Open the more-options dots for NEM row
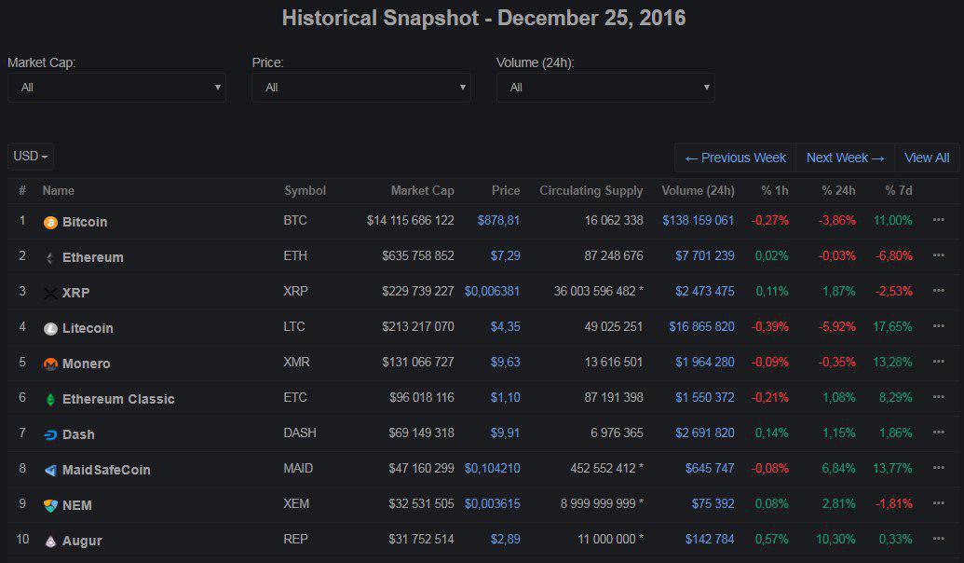 (x=938, y=503)
